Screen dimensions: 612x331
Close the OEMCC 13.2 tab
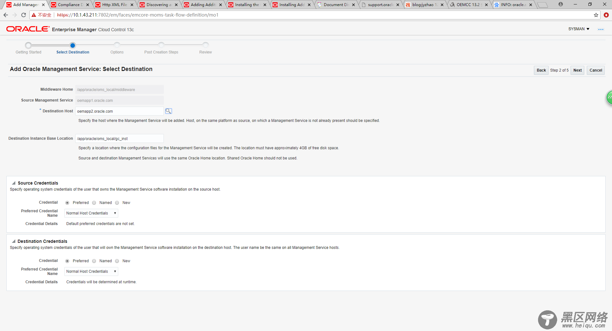click(x=486, y=5)
